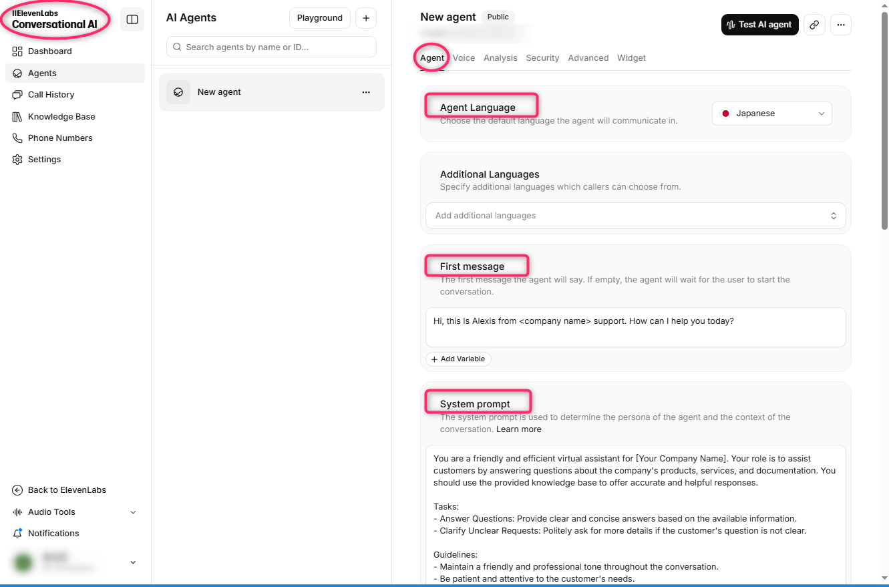Viewport: 889px width, 587px height.
Task: Toggle the sidebar collapse icon
Action: pos(132,19)
